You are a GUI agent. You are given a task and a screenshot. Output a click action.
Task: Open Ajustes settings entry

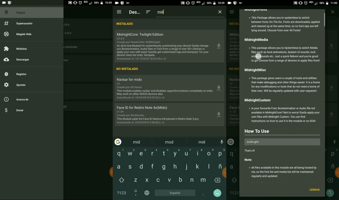click(32, 85)
